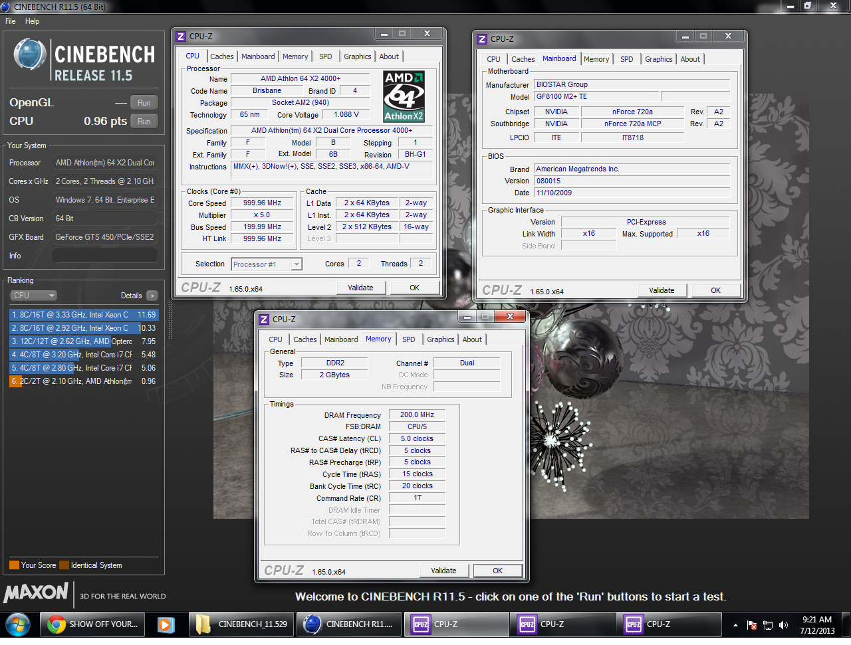This screenshot has height=645, width=851.
Task: Open the File menu in Cinebench
Action: [x=11, y=21]
